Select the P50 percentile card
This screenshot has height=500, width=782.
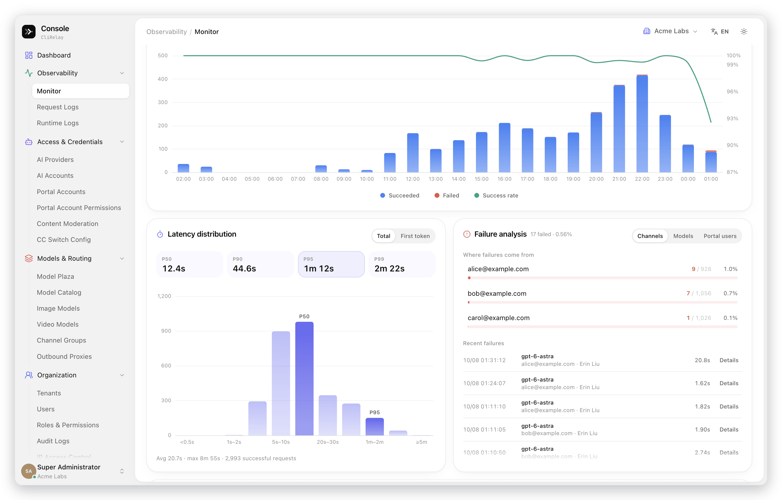[190, 264]
